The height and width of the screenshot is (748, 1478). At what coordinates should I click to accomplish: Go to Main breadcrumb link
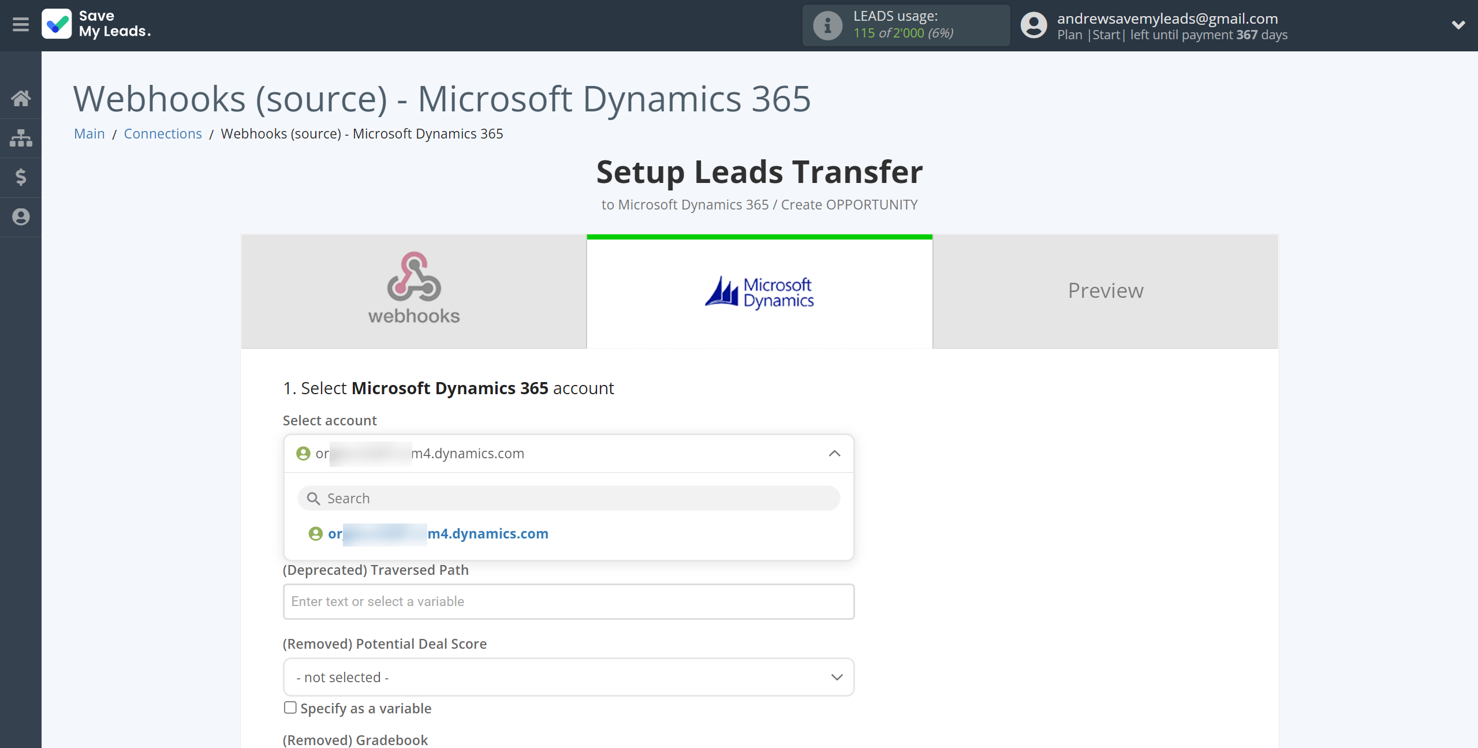89,133
